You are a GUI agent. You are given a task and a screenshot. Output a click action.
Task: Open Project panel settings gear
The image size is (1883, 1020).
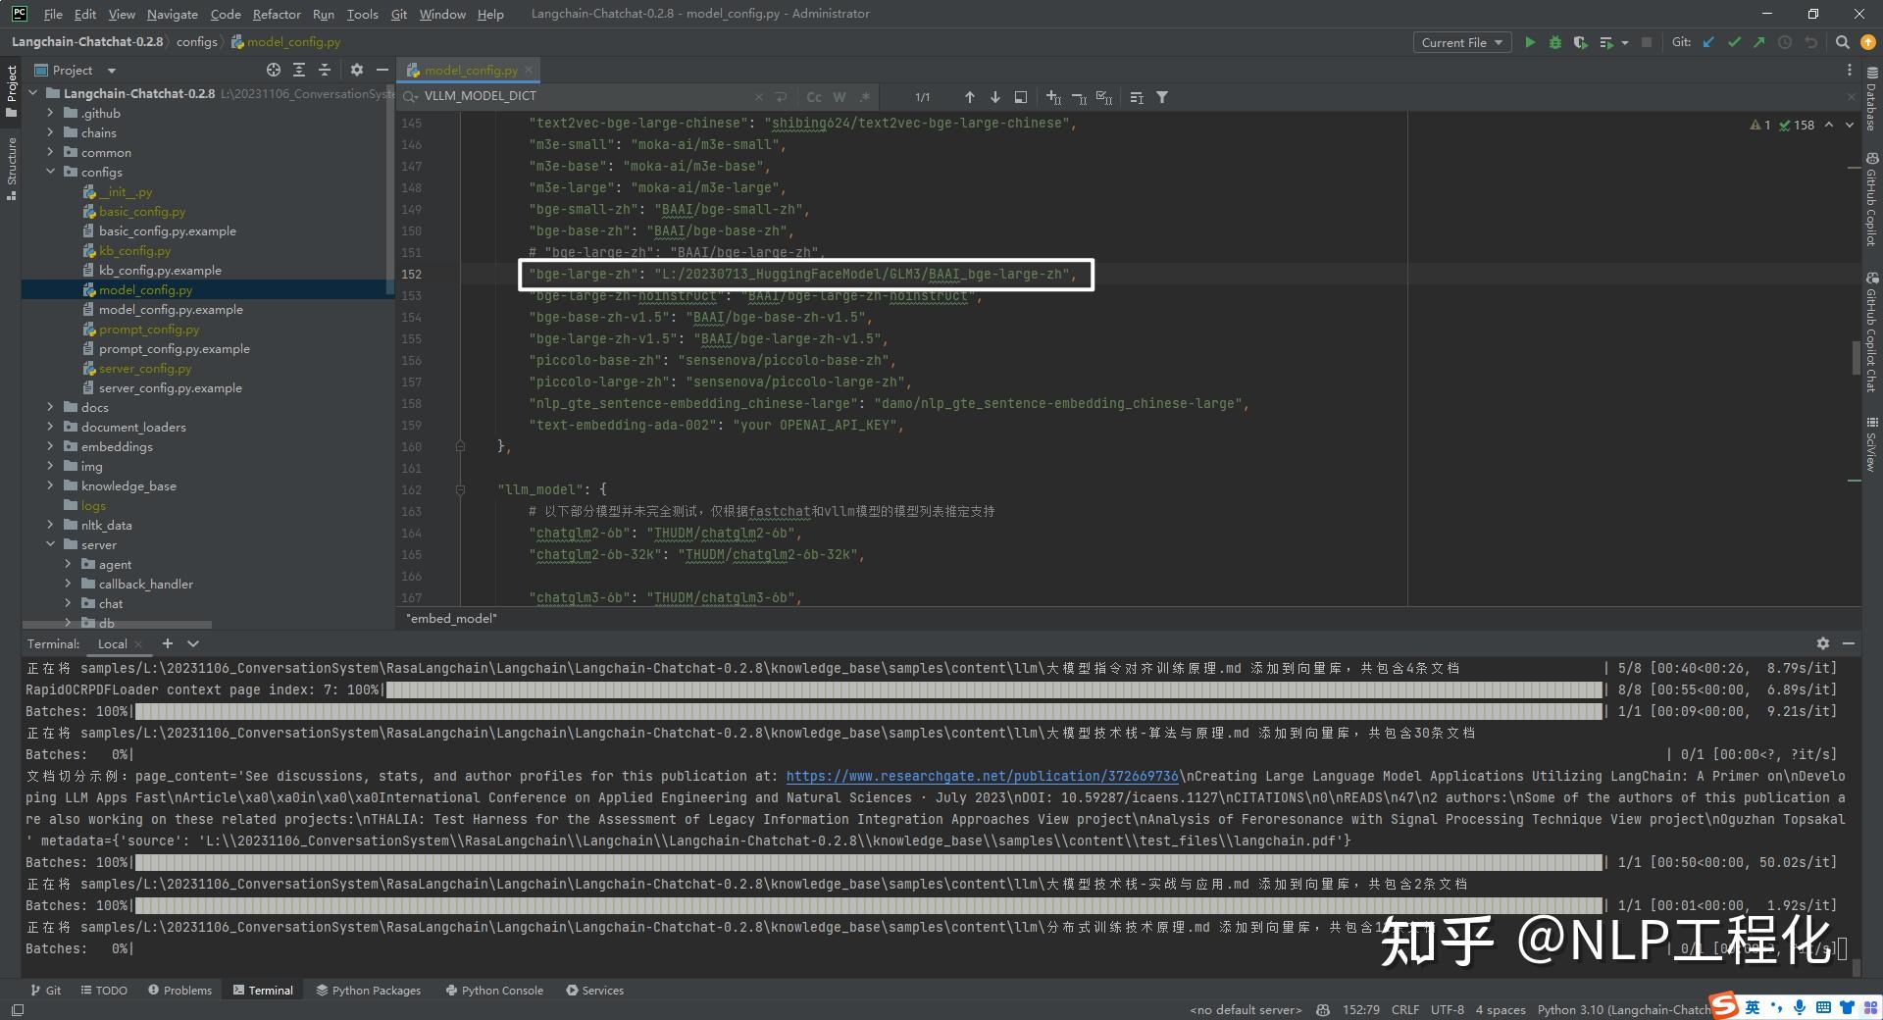coord(356,70)
